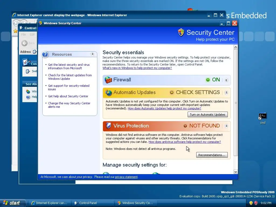Click the Security Center scroll up arrow
Viewport: 276px width, 207px height.
tap(236, 47)
